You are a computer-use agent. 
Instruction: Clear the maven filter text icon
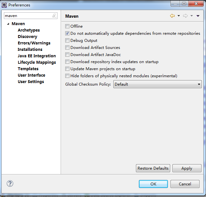click(x=54, y=15)
